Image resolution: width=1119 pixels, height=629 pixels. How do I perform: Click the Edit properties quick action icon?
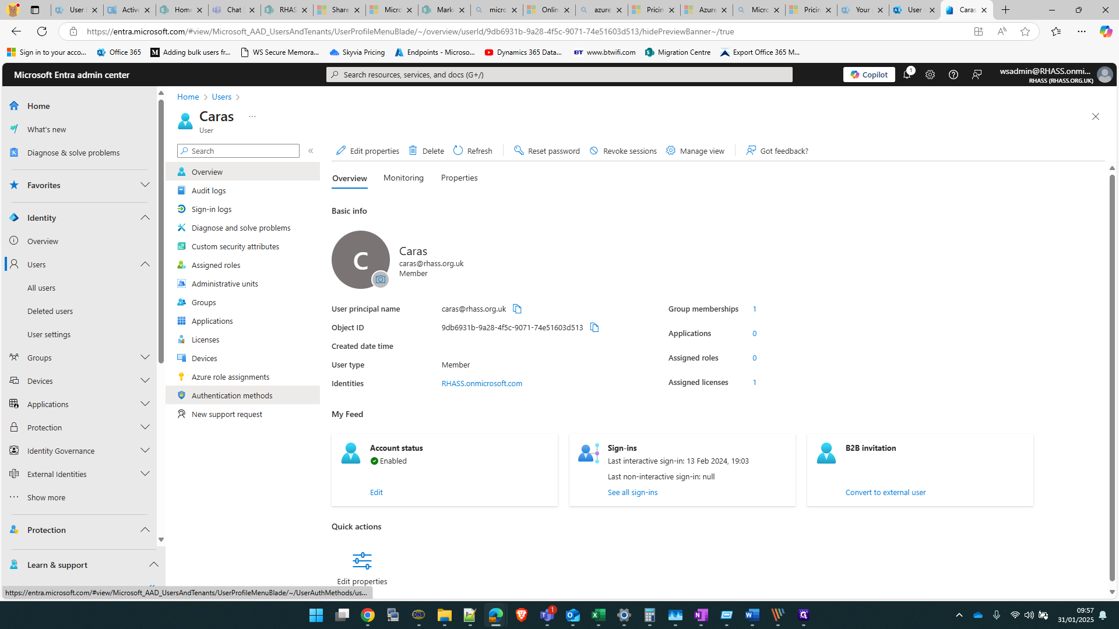tap(362, 561)
